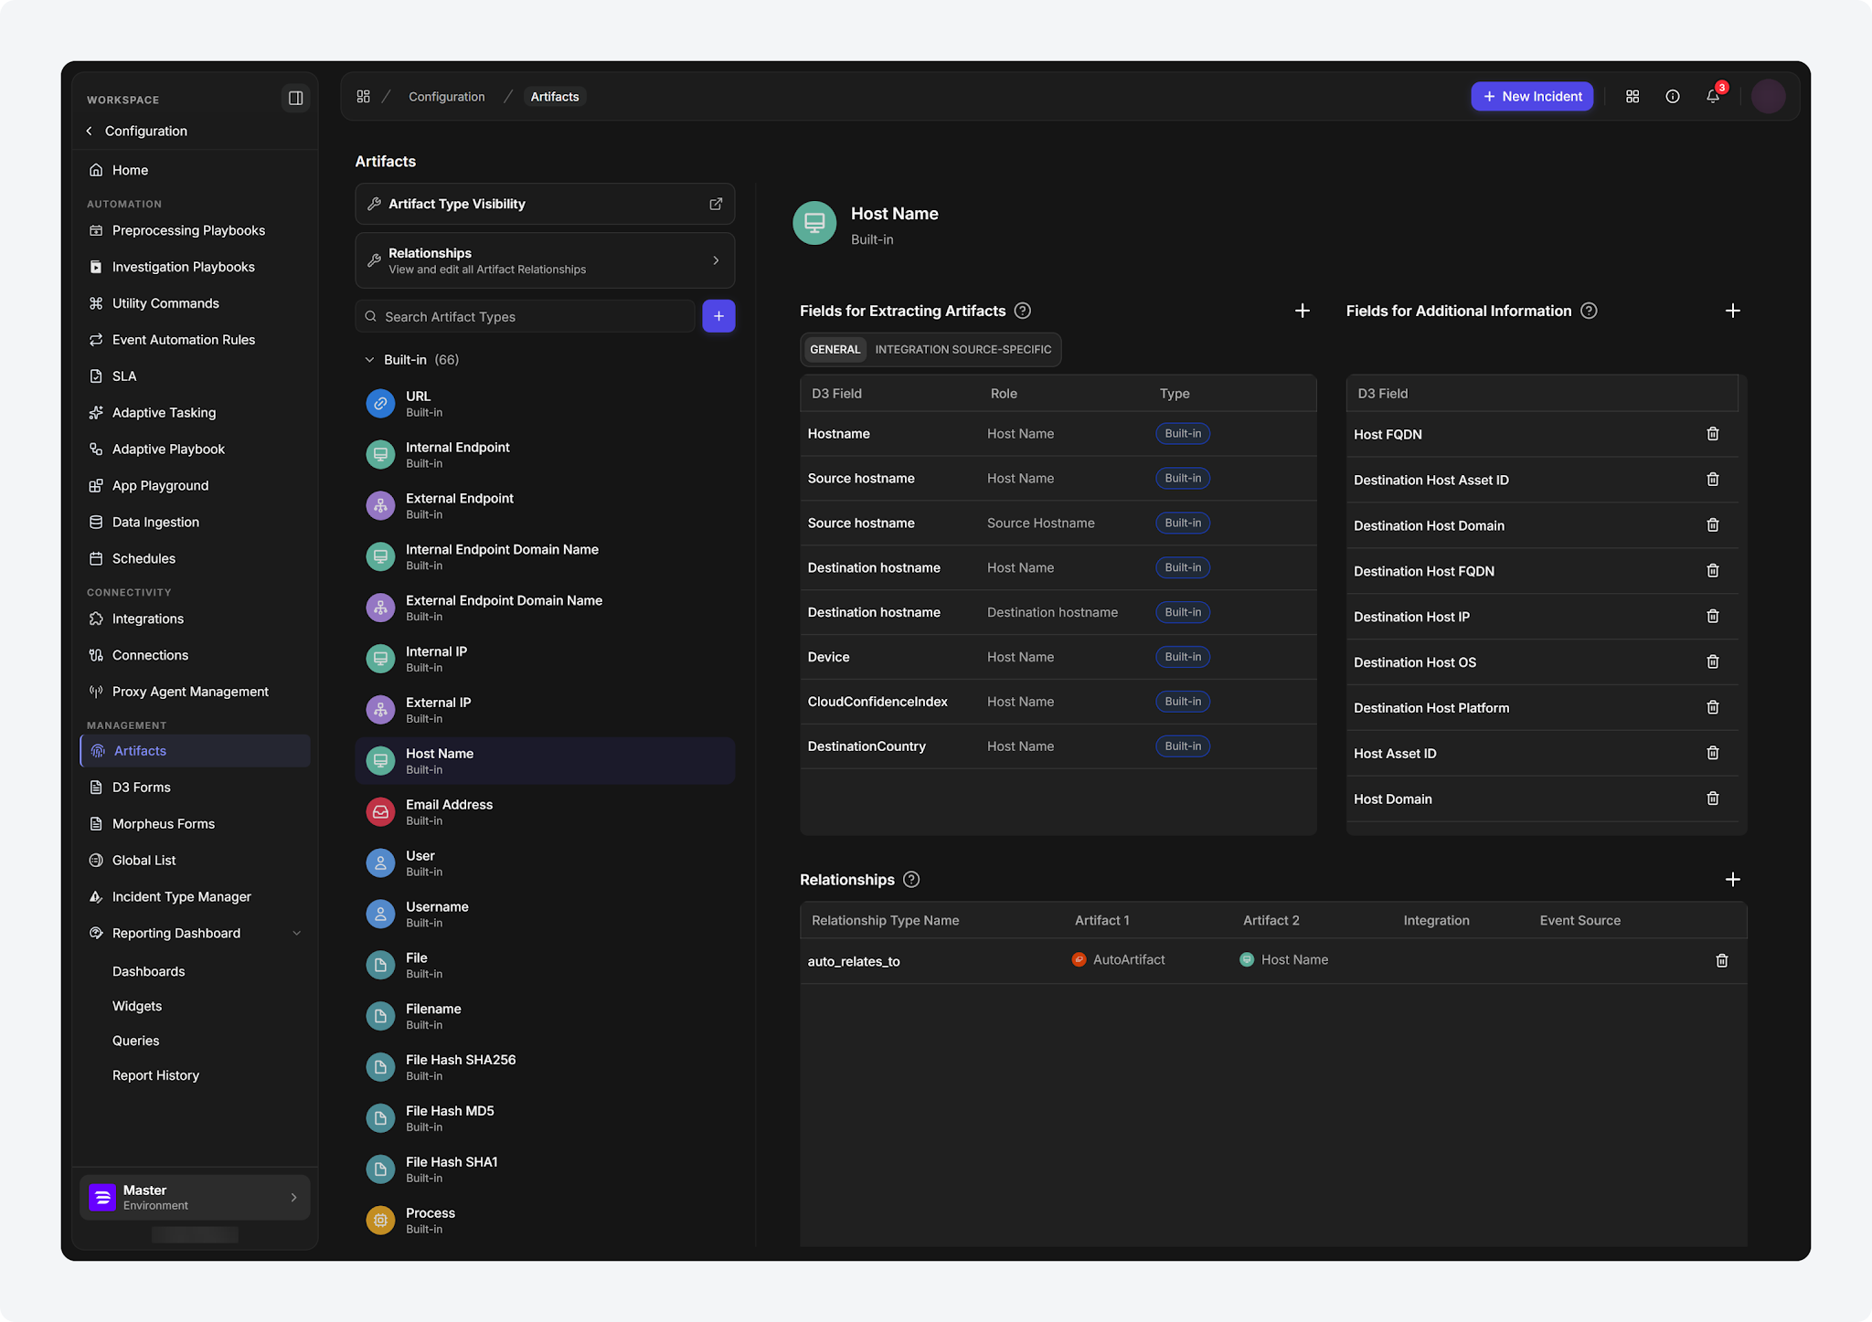
Task: Open the notifications bell icon
Action: click(x=1713, y=96)
